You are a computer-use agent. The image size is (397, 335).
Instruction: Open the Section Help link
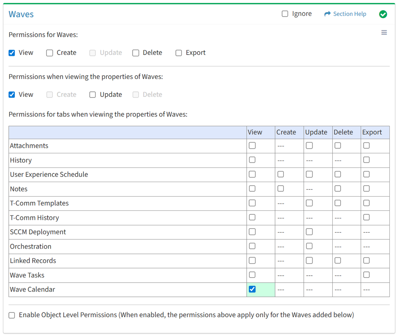pos(349,14)
